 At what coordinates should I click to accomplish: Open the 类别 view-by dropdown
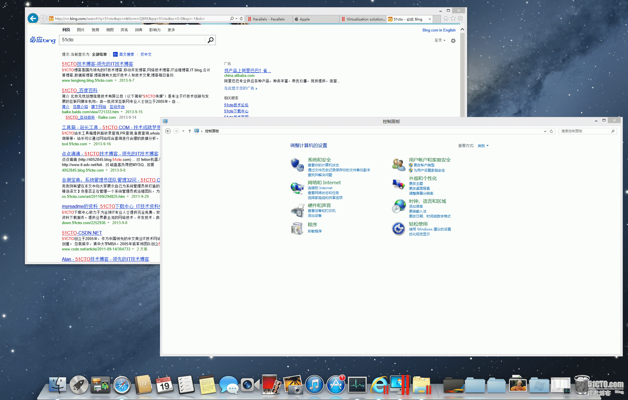pos(483,146)
